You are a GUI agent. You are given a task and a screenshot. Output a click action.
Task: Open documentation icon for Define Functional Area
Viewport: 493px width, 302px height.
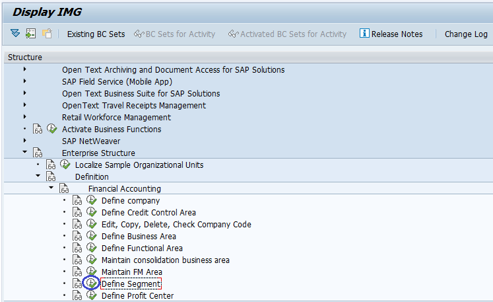pyautogui.click(x=77, y=248)
